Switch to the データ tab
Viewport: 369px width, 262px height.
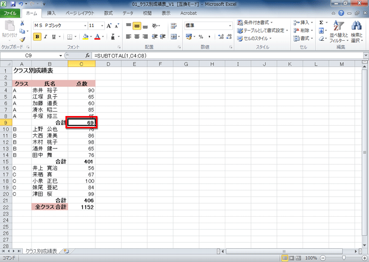[128, 13]
